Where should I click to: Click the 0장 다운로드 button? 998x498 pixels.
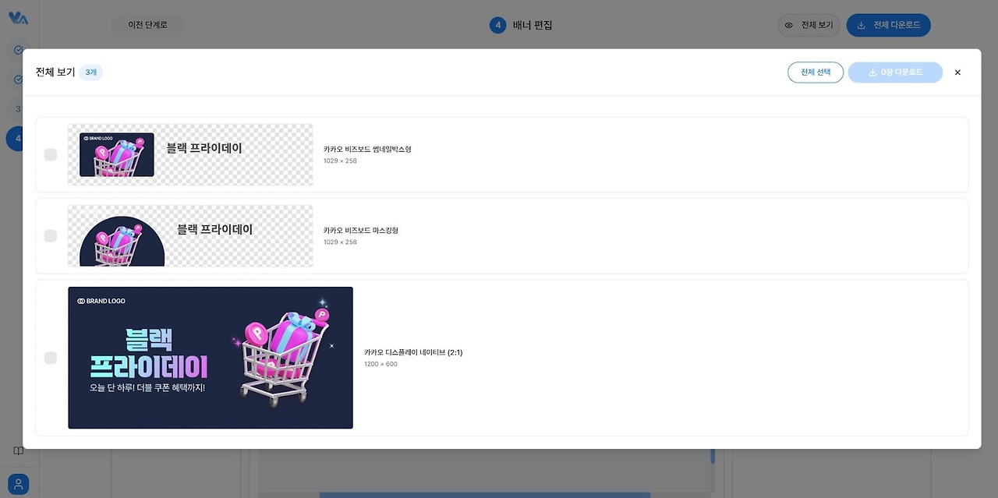pos(895,72)
